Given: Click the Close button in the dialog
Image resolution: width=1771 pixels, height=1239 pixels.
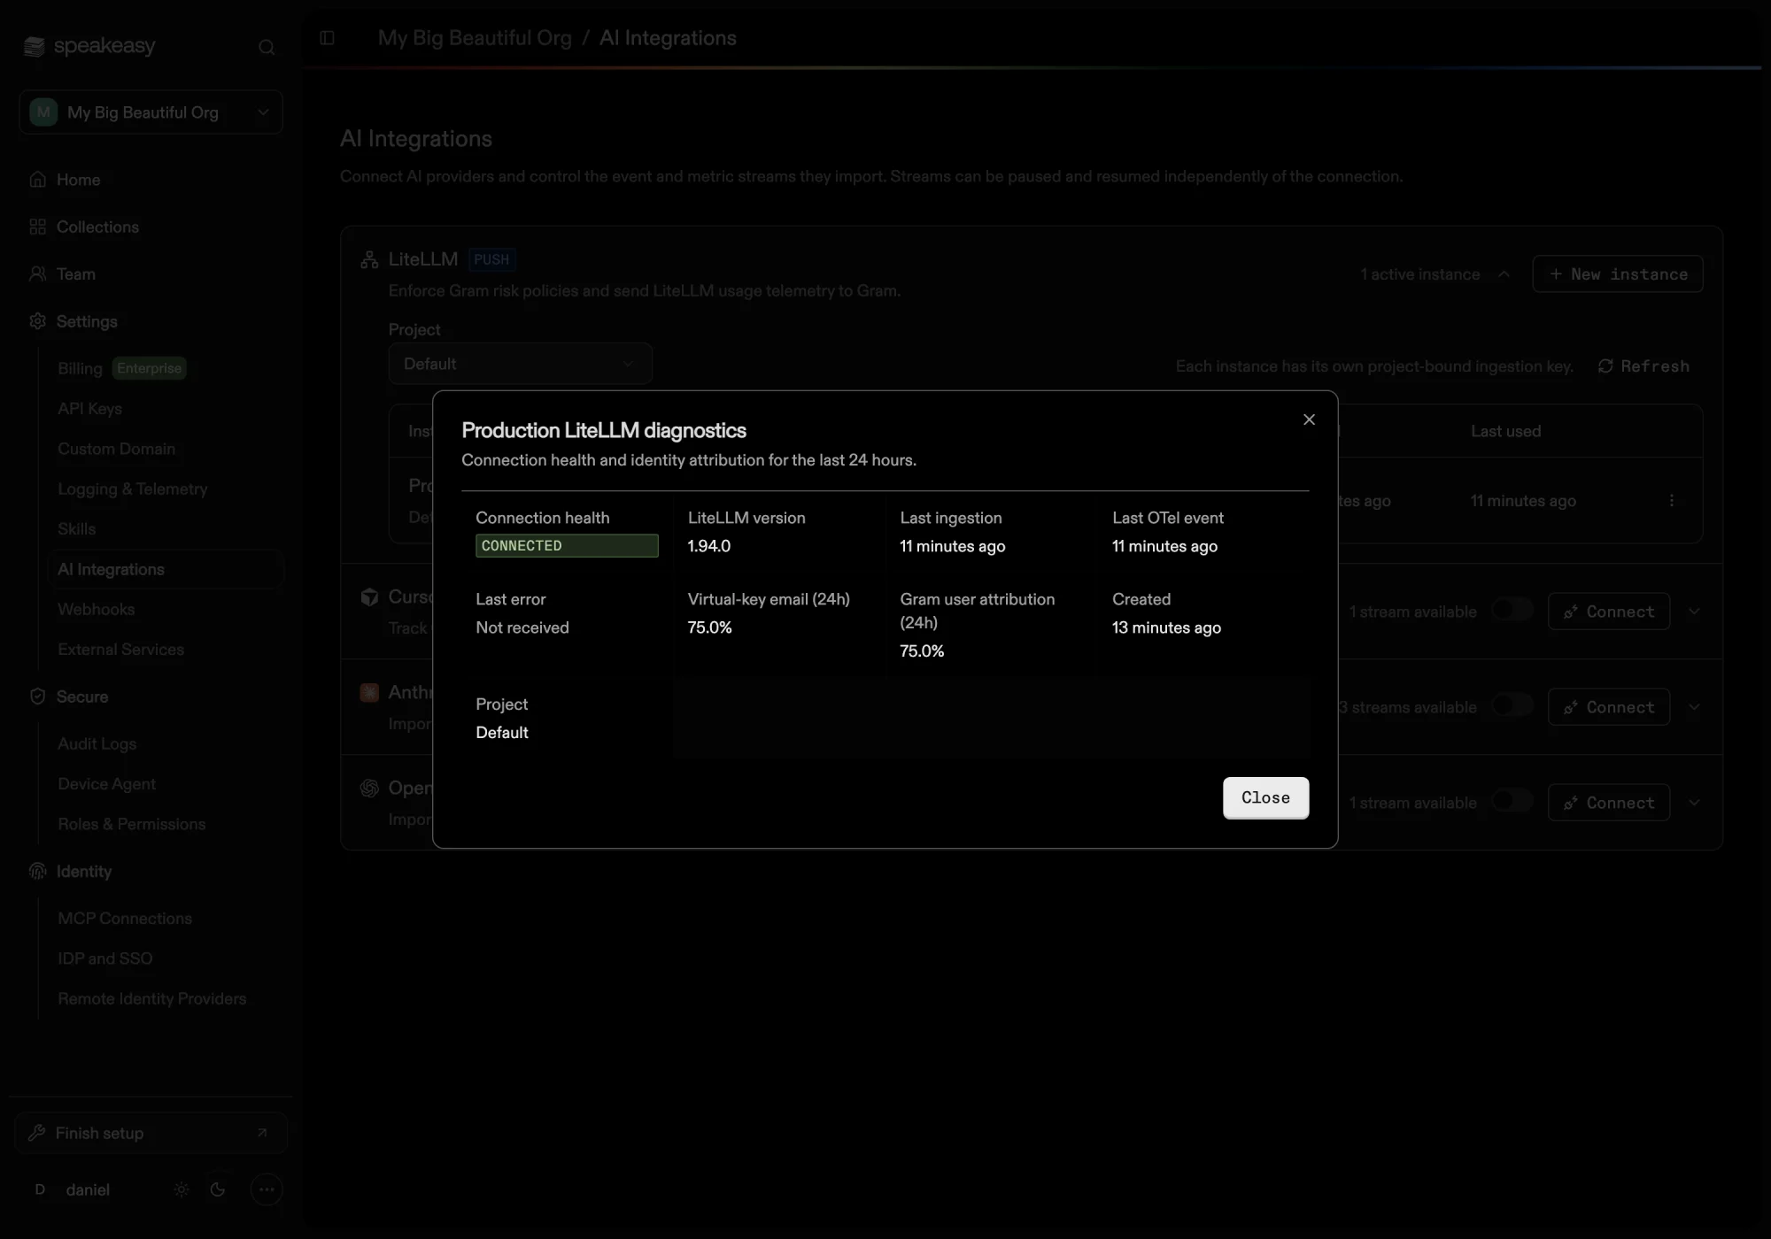Looking at the screenshot, I should pyautogui.click(x=1265, y=797).
